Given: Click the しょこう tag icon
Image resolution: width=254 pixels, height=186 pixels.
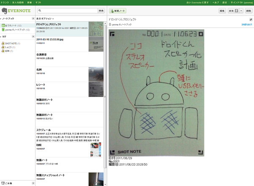Looking at the screenshot, I should (x=3, y=47).
